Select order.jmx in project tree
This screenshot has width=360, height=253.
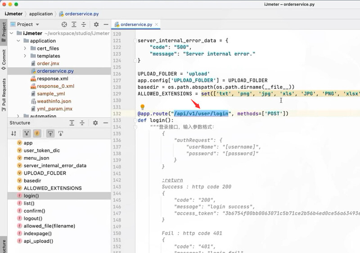click(48, 63)
